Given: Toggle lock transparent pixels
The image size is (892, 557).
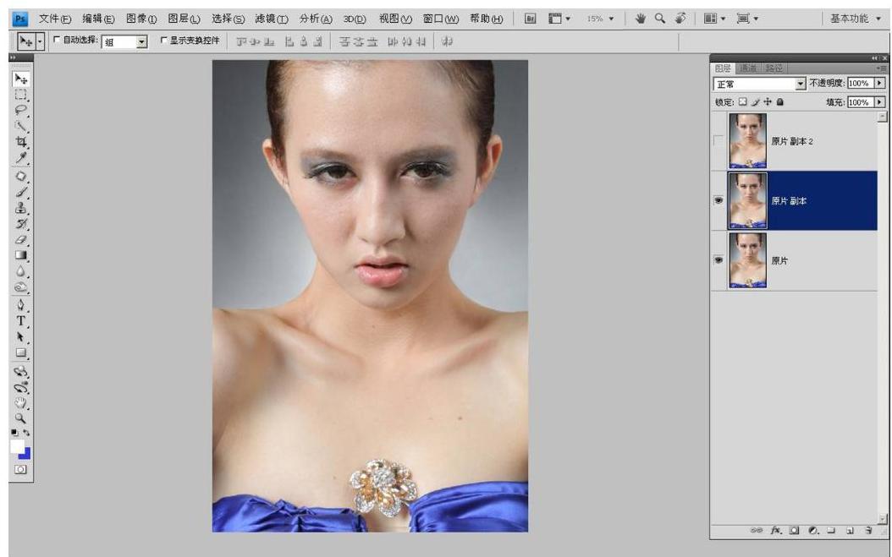Looking at the screenshot, I should pos(742,101).
